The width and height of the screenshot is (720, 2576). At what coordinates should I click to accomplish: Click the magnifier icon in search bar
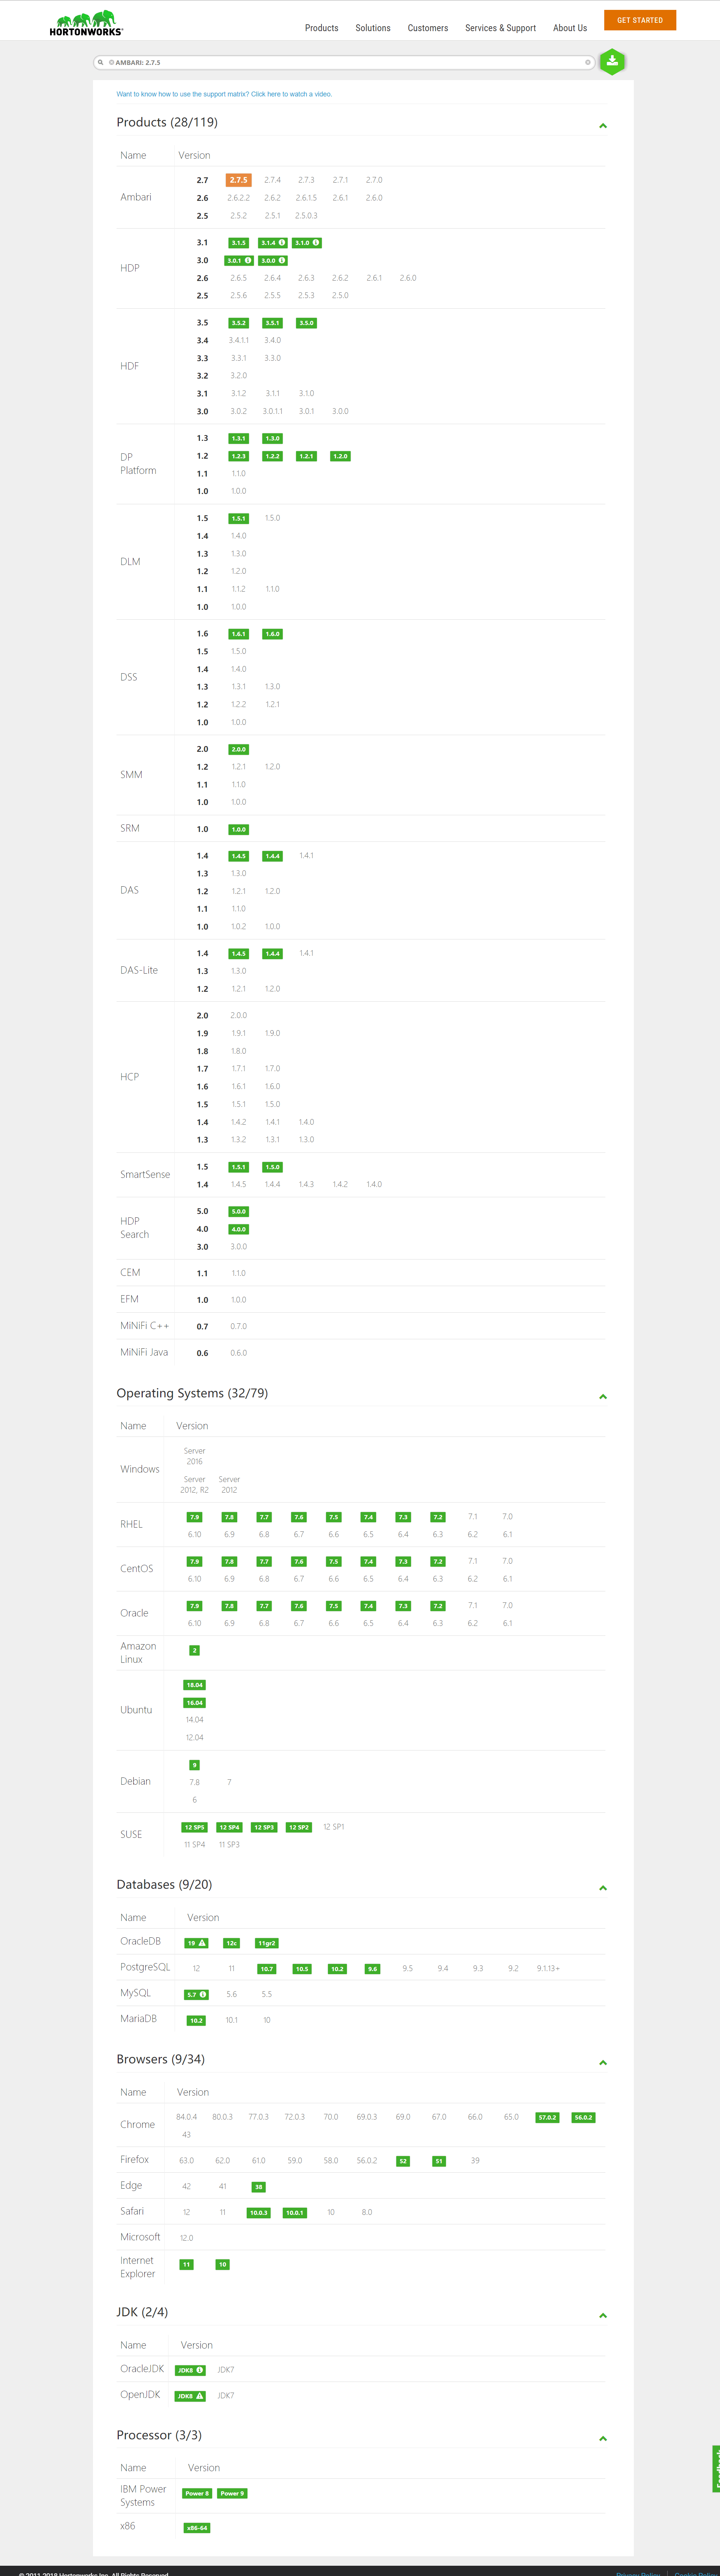pos(101,62)
